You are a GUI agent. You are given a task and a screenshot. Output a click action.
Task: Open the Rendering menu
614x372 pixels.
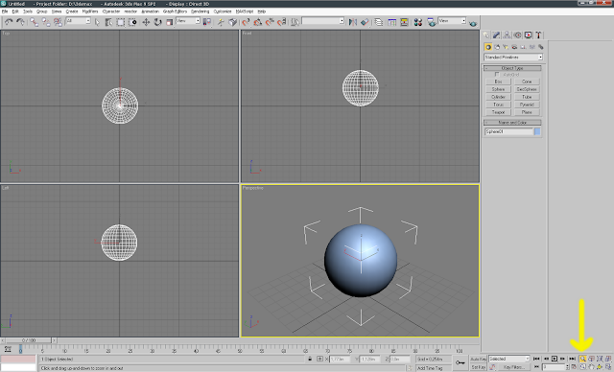[201, 12]
